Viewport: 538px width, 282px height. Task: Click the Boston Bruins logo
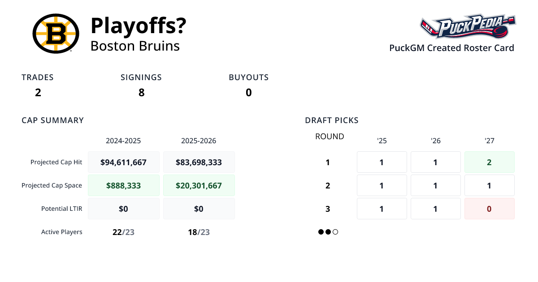coord(56,34)
